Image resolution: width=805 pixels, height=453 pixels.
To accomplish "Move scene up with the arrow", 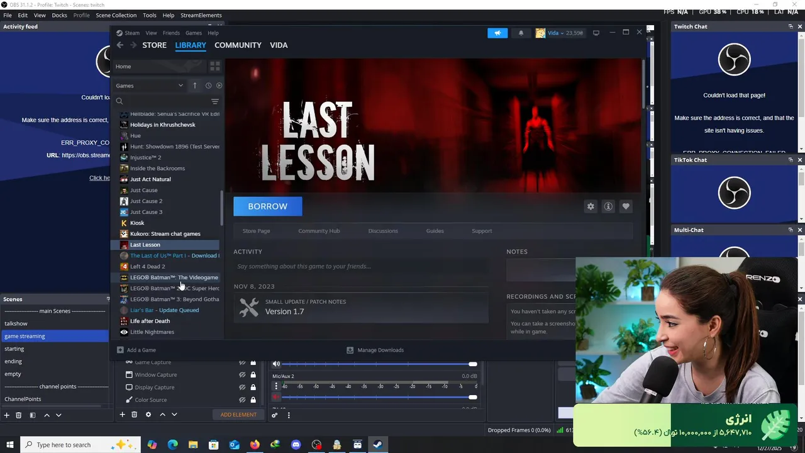I will (x=47, y=415).
